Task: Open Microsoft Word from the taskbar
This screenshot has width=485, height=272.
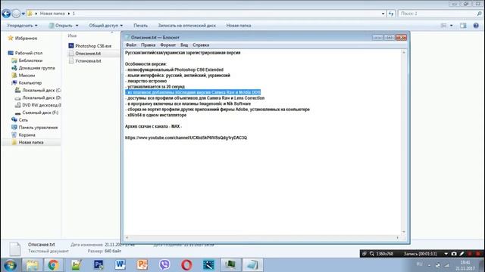Action: pyautogui.click(x=120, y=265)
